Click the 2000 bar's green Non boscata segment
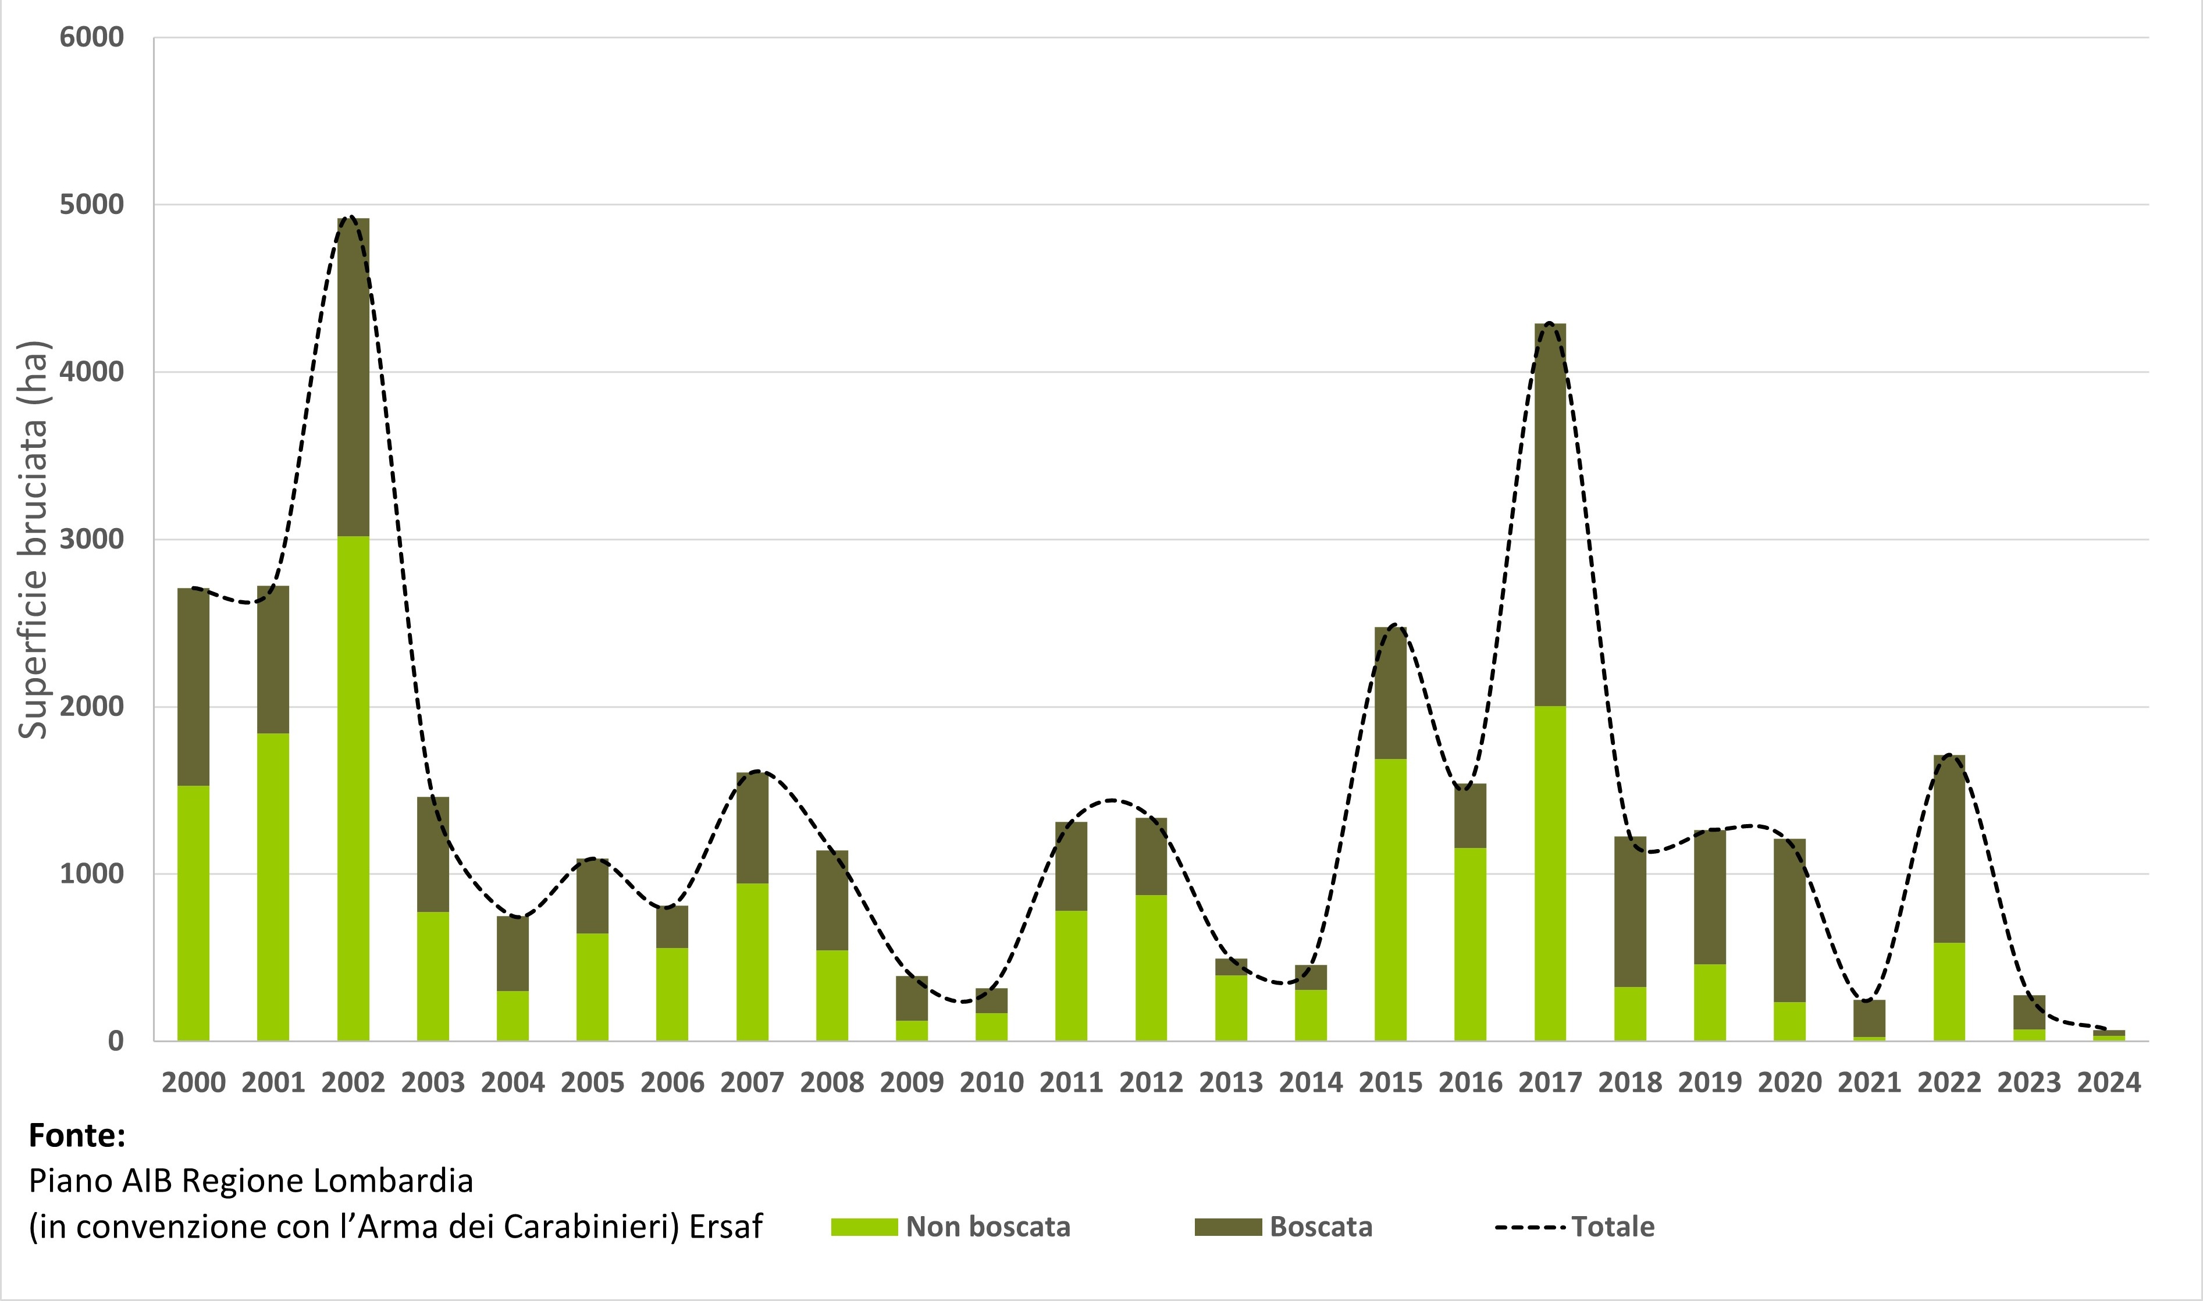The height and width of the screenshot is (1301, 2203). point(194,914)
